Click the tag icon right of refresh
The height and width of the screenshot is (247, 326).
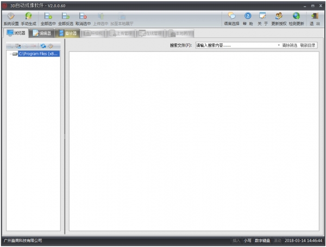pyautogui.click(x=51, y=46)
